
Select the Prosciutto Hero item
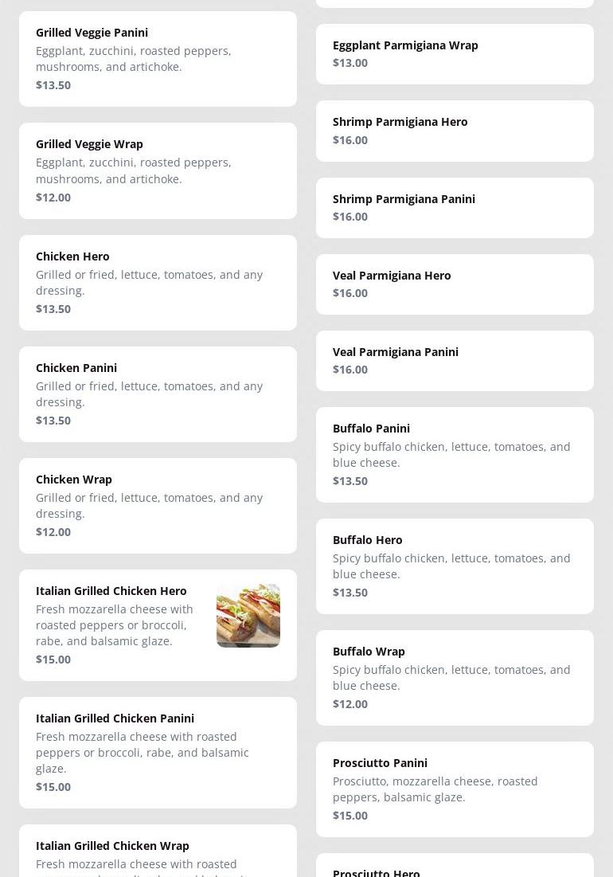pyautogui.click(x=455, y=868)
